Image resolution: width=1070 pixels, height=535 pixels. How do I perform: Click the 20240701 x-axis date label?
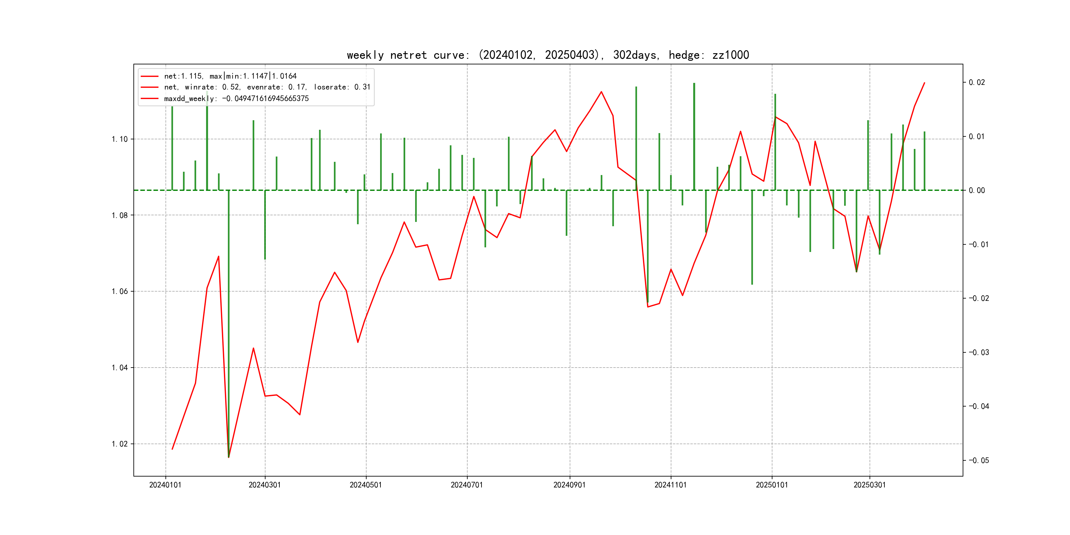[x=467, y=485]
